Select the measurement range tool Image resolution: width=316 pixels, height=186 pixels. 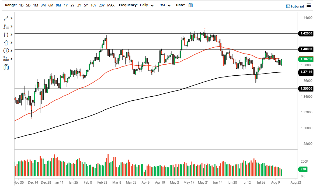click(6, 59)
